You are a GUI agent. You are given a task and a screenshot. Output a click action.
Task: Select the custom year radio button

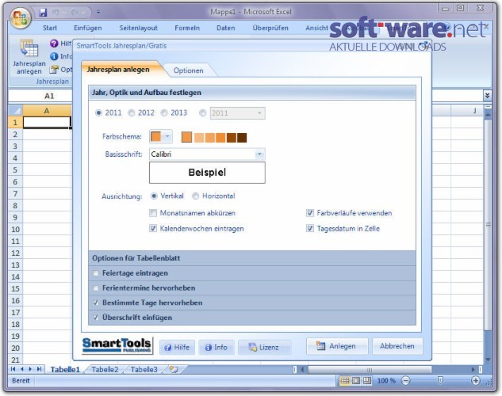click(203, 112)
